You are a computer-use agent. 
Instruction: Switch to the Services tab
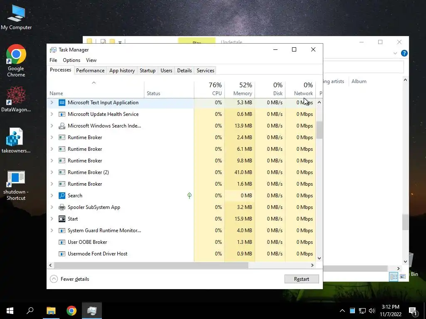tap(206, 71)
